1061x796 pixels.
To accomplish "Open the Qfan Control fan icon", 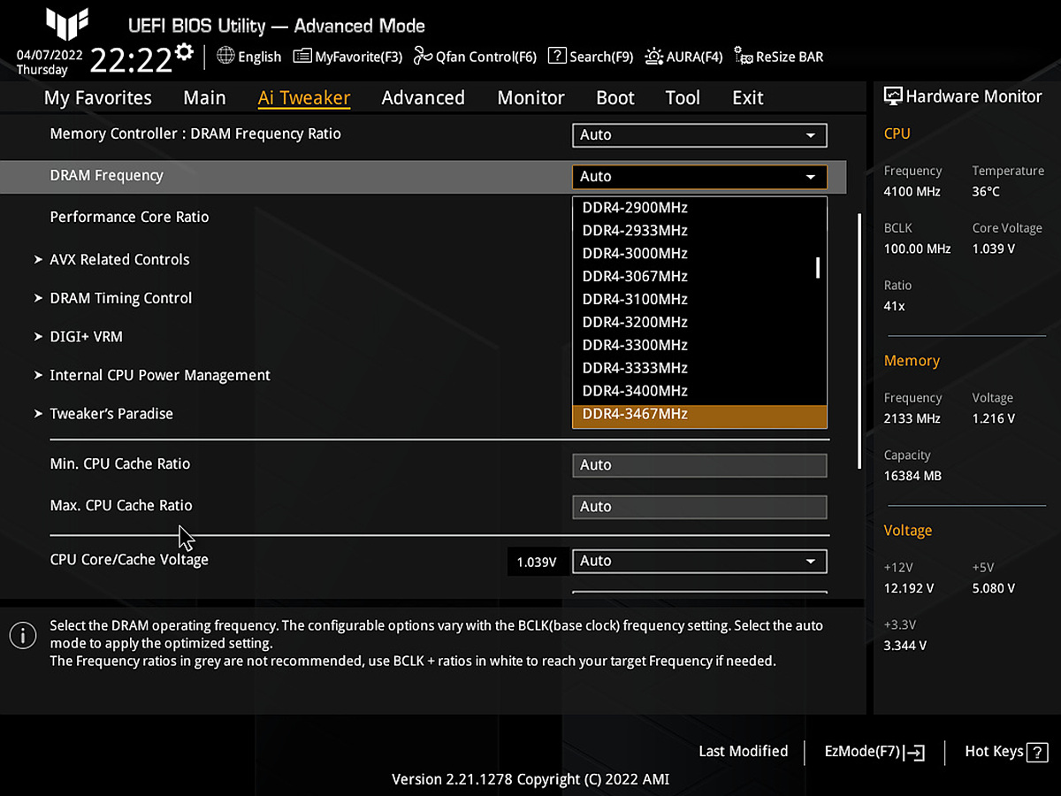I will point(423,56).
